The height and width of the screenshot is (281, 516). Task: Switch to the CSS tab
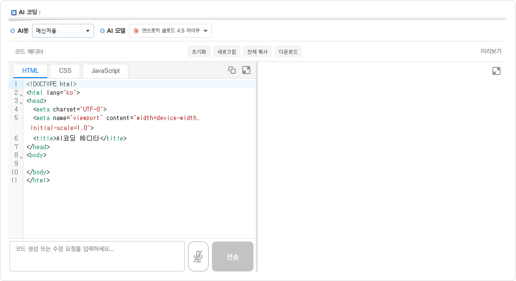pyautogui.click(x=65, y=70)
